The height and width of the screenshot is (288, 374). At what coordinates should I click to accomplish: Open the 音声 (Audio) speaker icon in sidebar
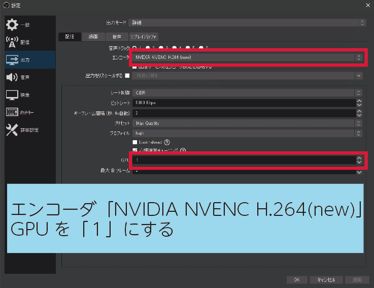(12, 77)
